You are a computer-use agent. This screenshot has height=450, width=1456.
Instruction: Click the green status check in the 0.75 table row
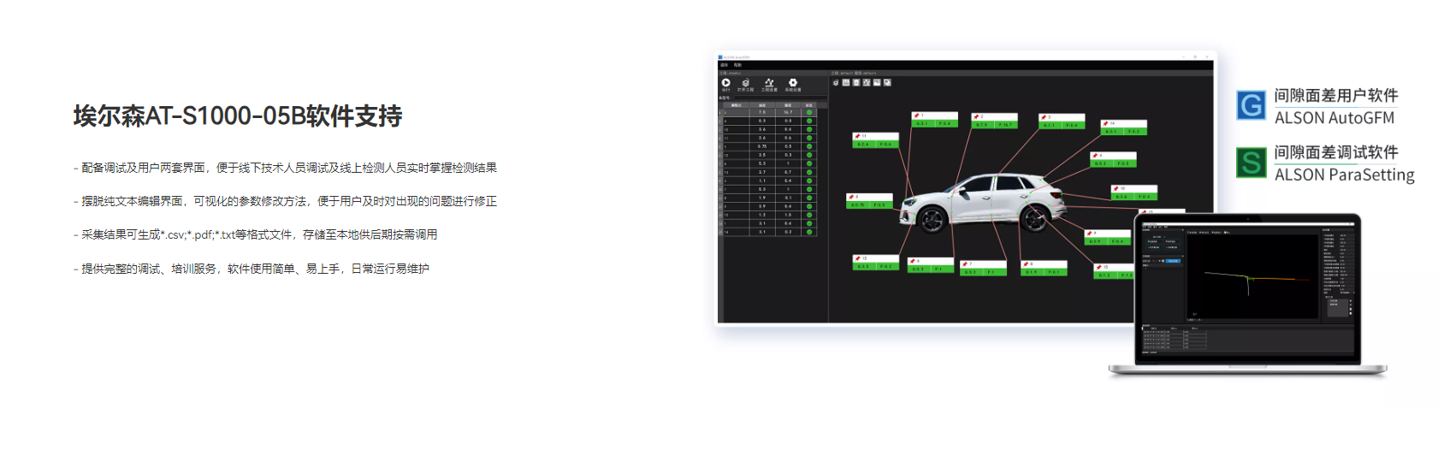tap(809, 146)
